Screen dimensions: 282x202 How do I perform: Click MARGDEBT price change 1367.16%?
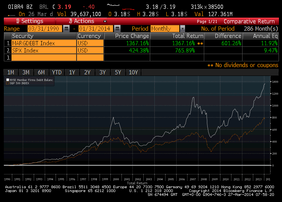pos(138,43)
